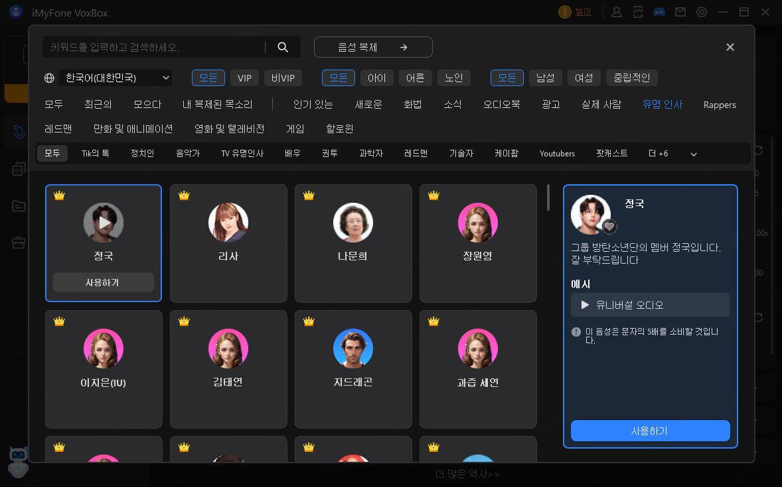The image size is (782, 487).
Task: Click the 음성 복제 button
Action: point(372,47)
